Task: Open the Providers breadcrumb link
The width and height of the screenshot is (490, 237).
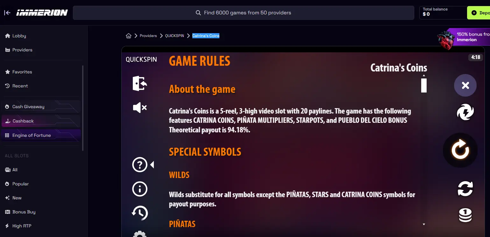Action: (x=148, y=36)
